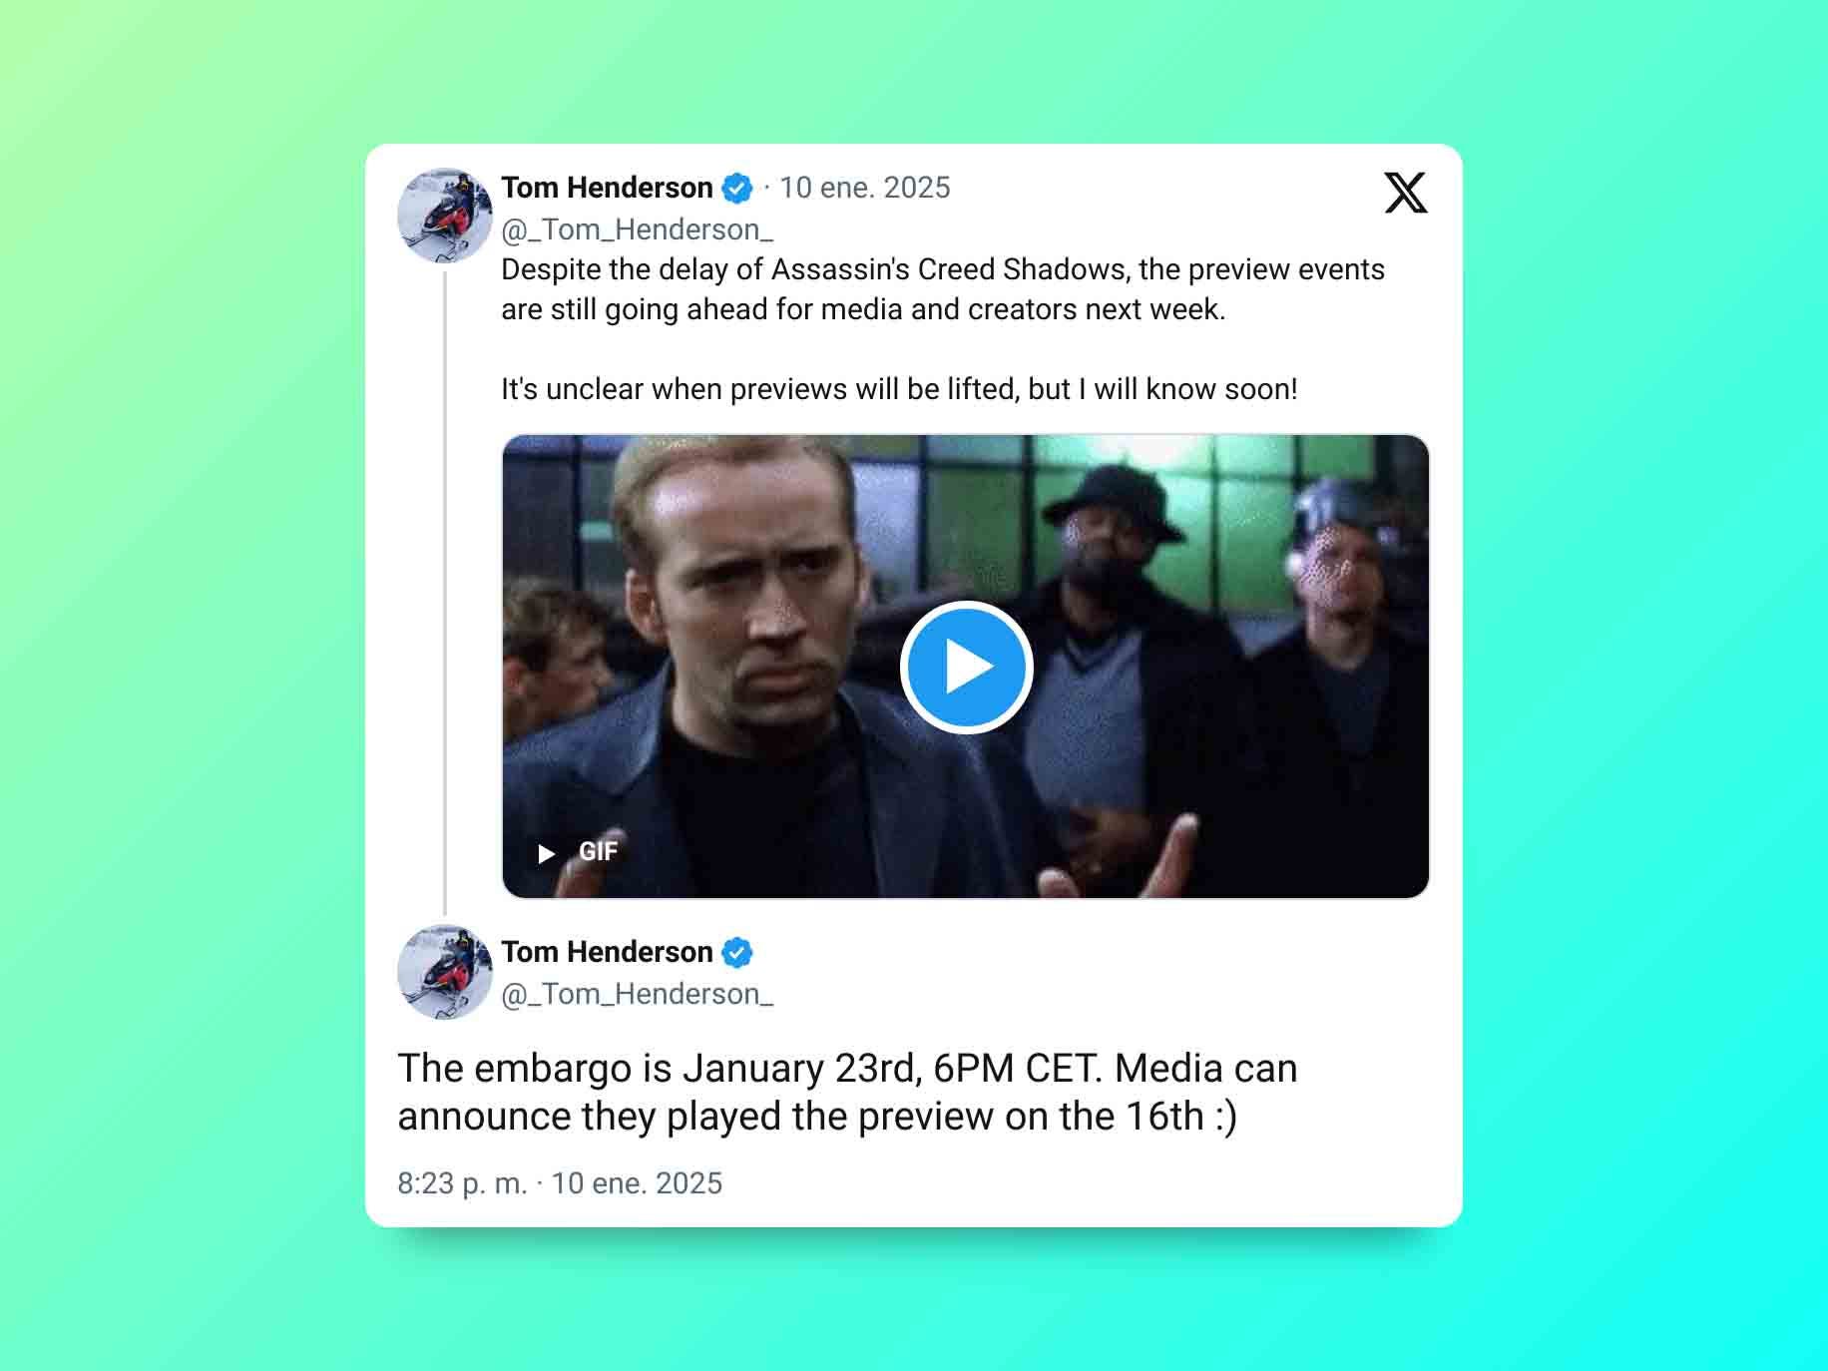The image size is (1828, 1371).
Task: Open Tom Henderson name on first tweet
Action: pos(607,188)
